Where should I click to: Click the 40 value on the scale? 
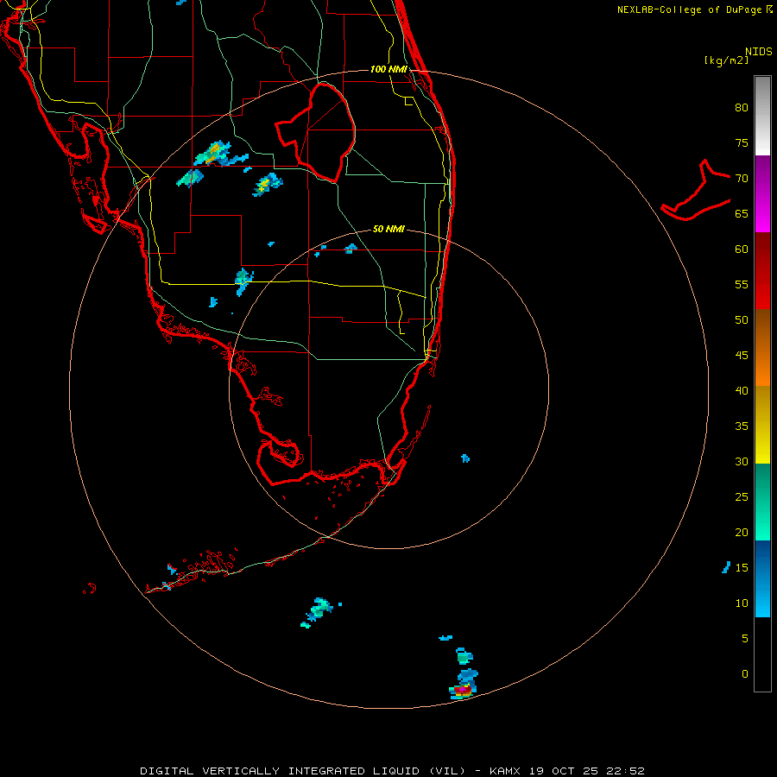(742, 390)
